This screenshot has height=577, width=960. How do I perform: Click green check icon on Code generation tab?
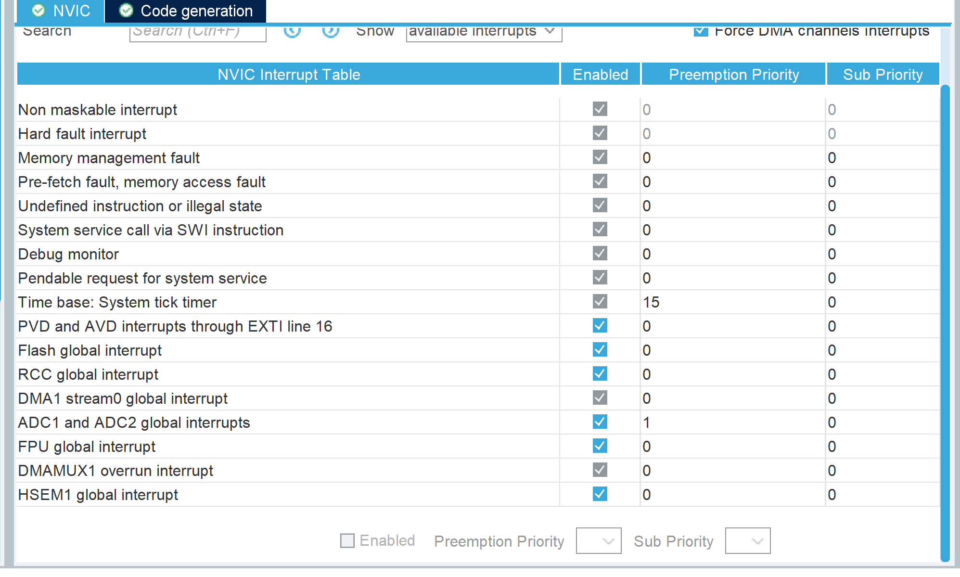[x=126, y=10]
